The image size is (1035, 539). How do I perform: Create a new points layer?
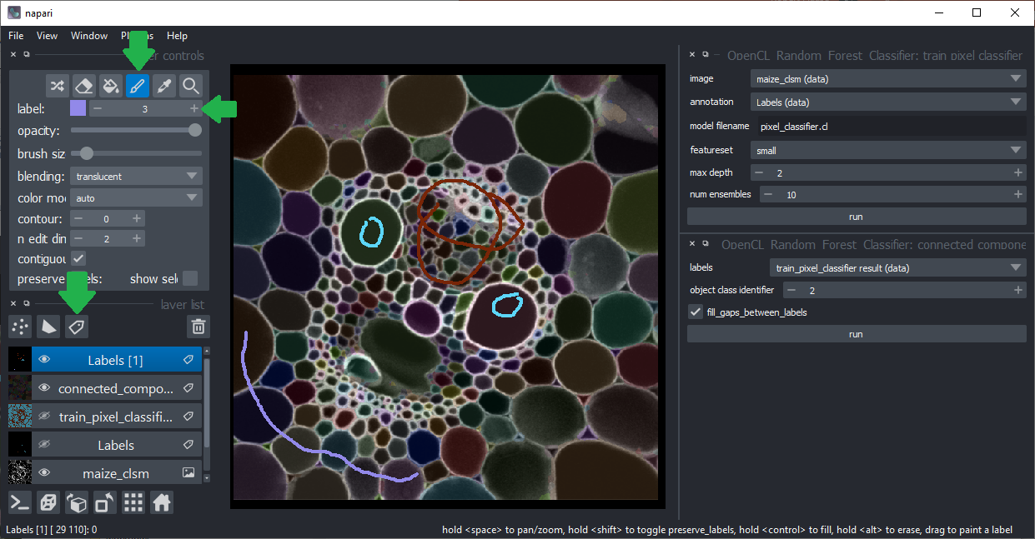pyautogui.click(x=20, y=327)
